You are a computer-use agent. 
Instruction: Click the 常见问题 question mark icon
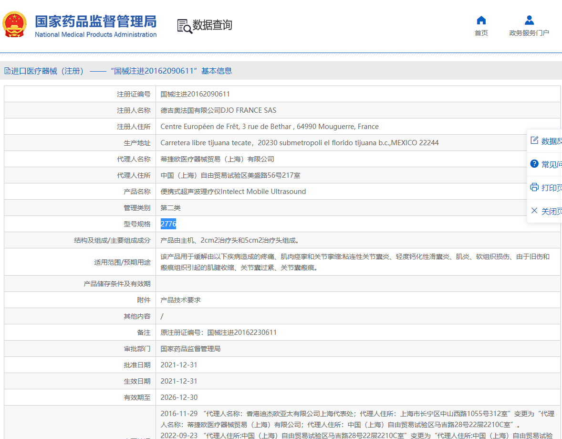tap(534, 164)
